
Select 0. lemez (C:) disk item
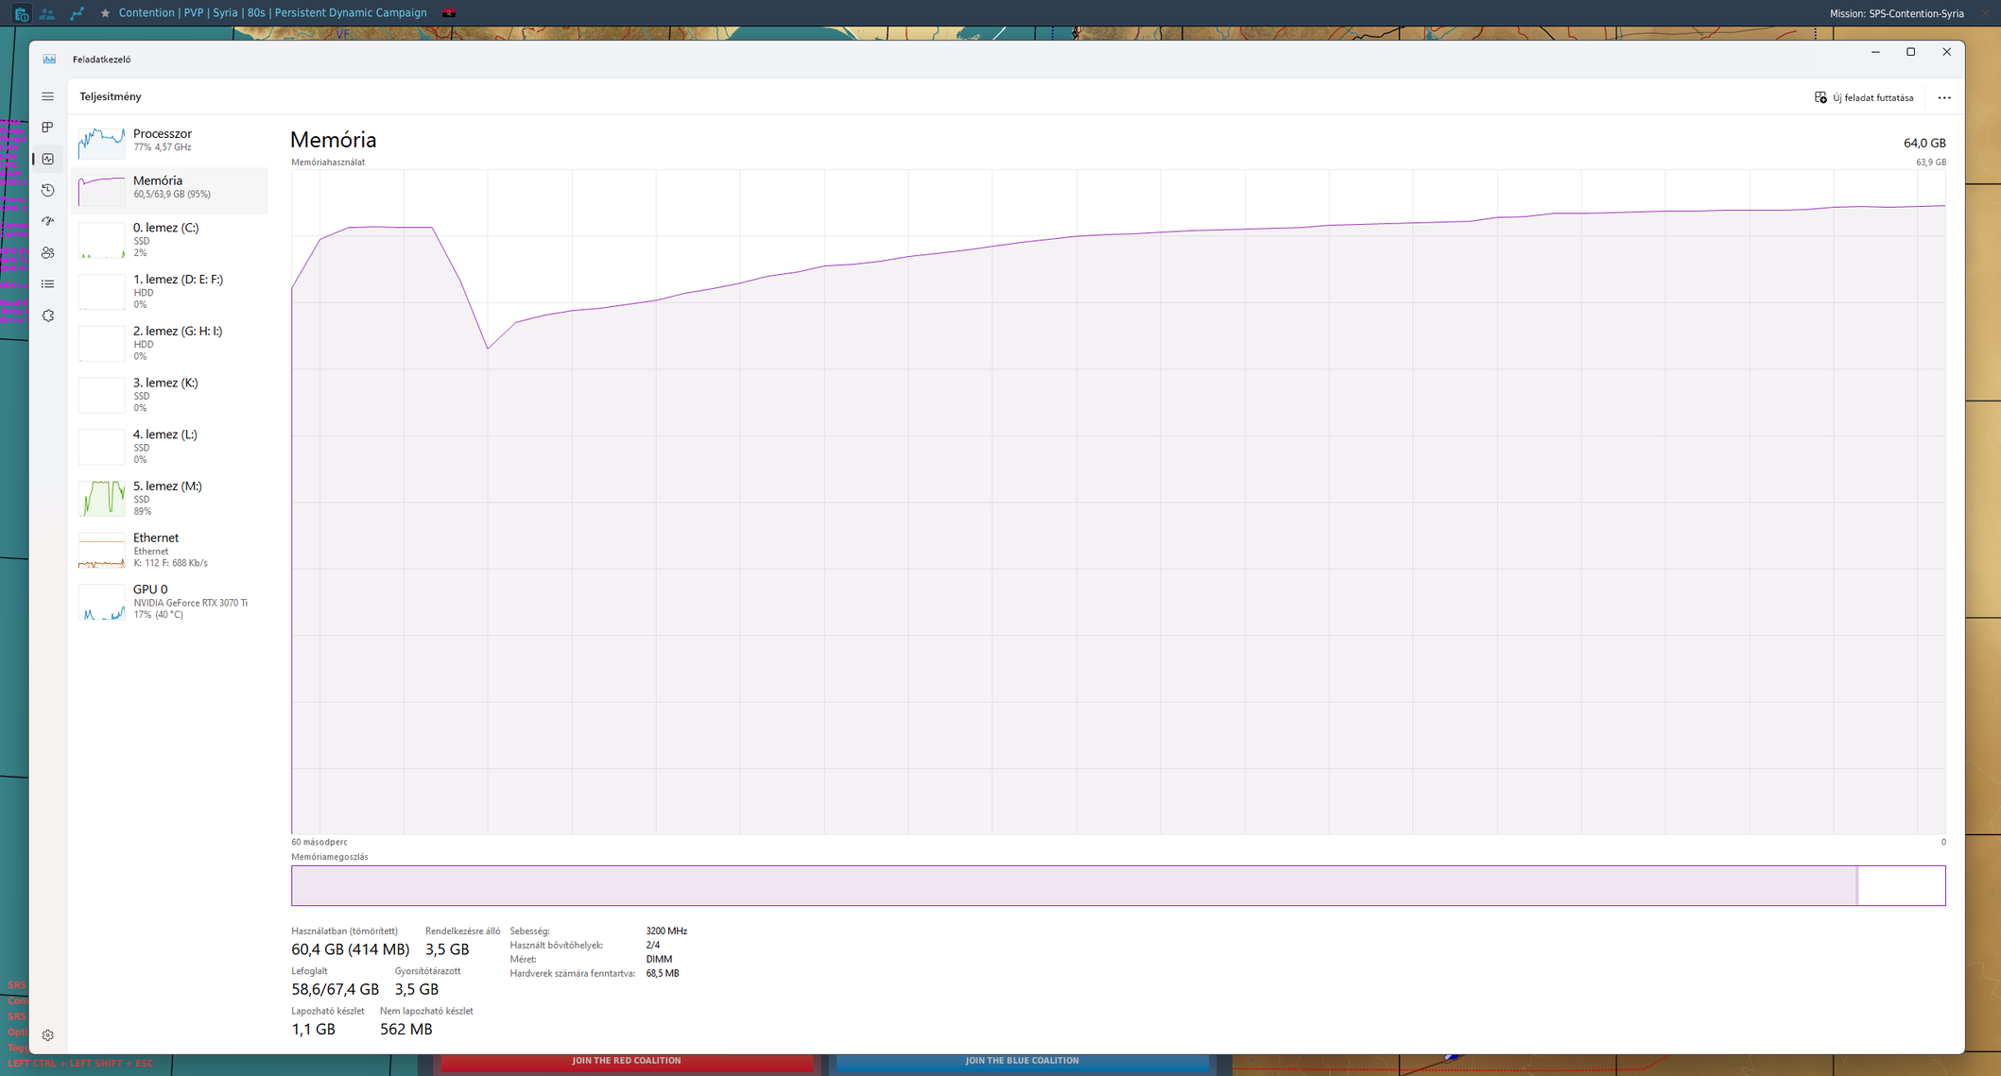(169, 240)
